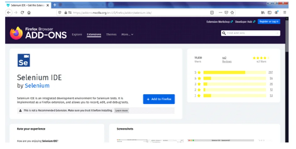Click the Register or Log in button
Screen dimensions: 296x149
(x=269, y=22)
